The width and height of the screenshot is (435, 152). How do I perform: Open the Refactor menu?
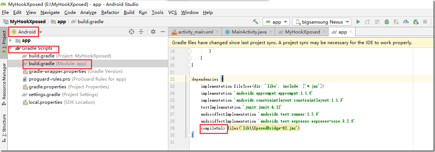click(110, 13)
